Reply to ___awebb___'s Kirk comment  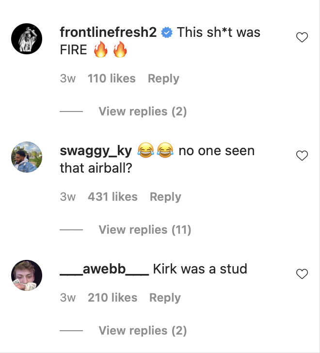tap(165, 298)
